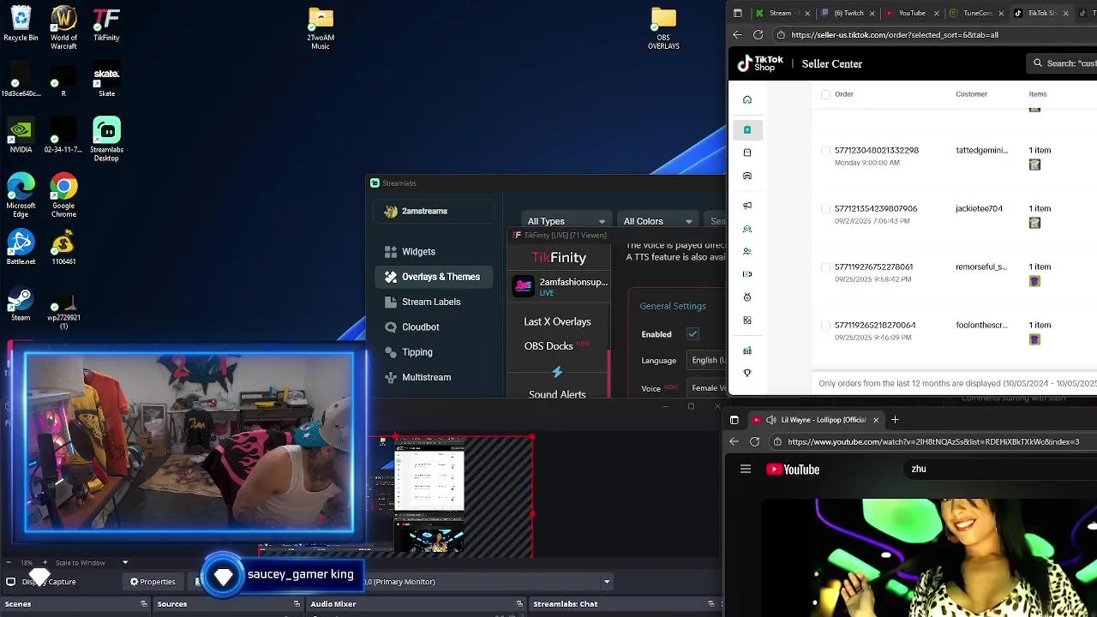Screen dimensions: 1097x617
Task: Open the All Types filter dropdown
Action: click(566, 221)
